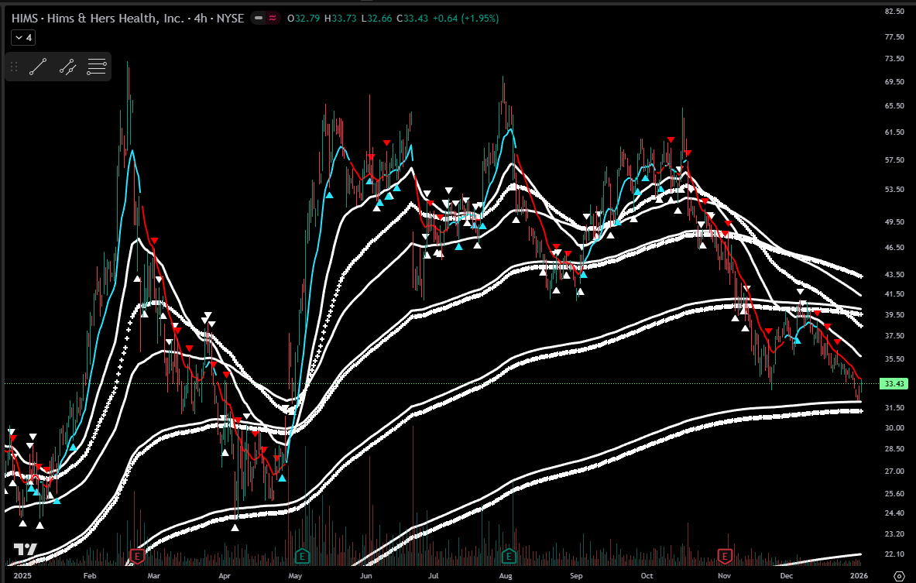Click the open value 32.79
Image resolution: width=916 pixels, height=583 pixels.
point(307,18)
